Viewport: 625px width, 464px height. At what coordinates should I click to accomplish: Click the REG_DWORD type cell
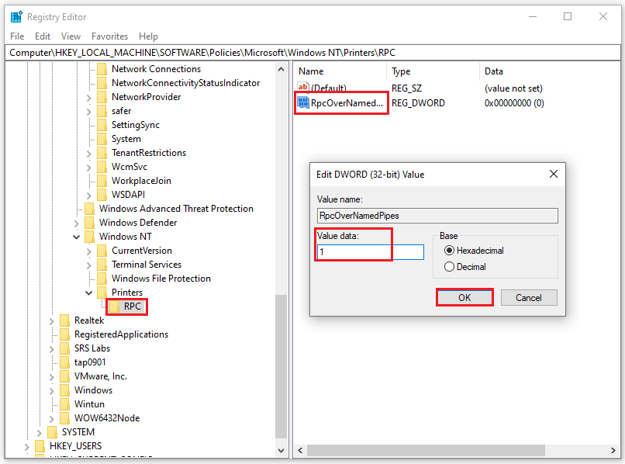tap(418, 103)
